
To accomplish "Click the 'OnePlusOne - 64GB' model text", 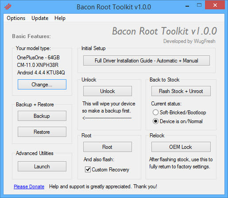I will [38, 58].
